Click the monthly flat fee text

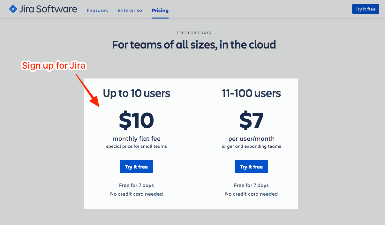coord(136,139)
